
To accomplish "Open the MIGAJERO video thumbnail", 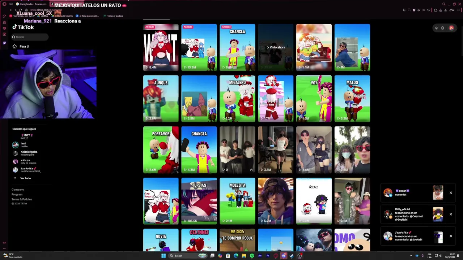I will [237, 99].
